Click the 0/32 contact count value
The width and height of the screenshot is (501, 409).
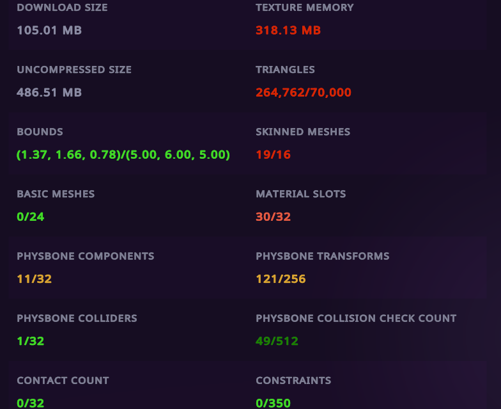tap(31, 403)
